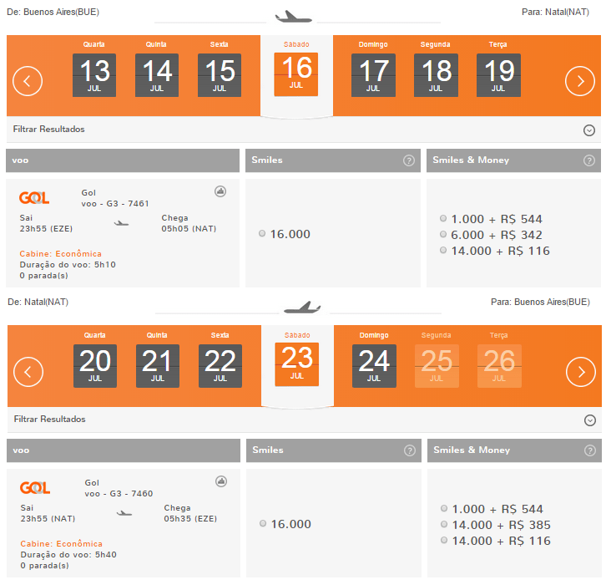Expand outbound Filtrar Resultados panel
This screenshot has height=580, width=606.
589,130
